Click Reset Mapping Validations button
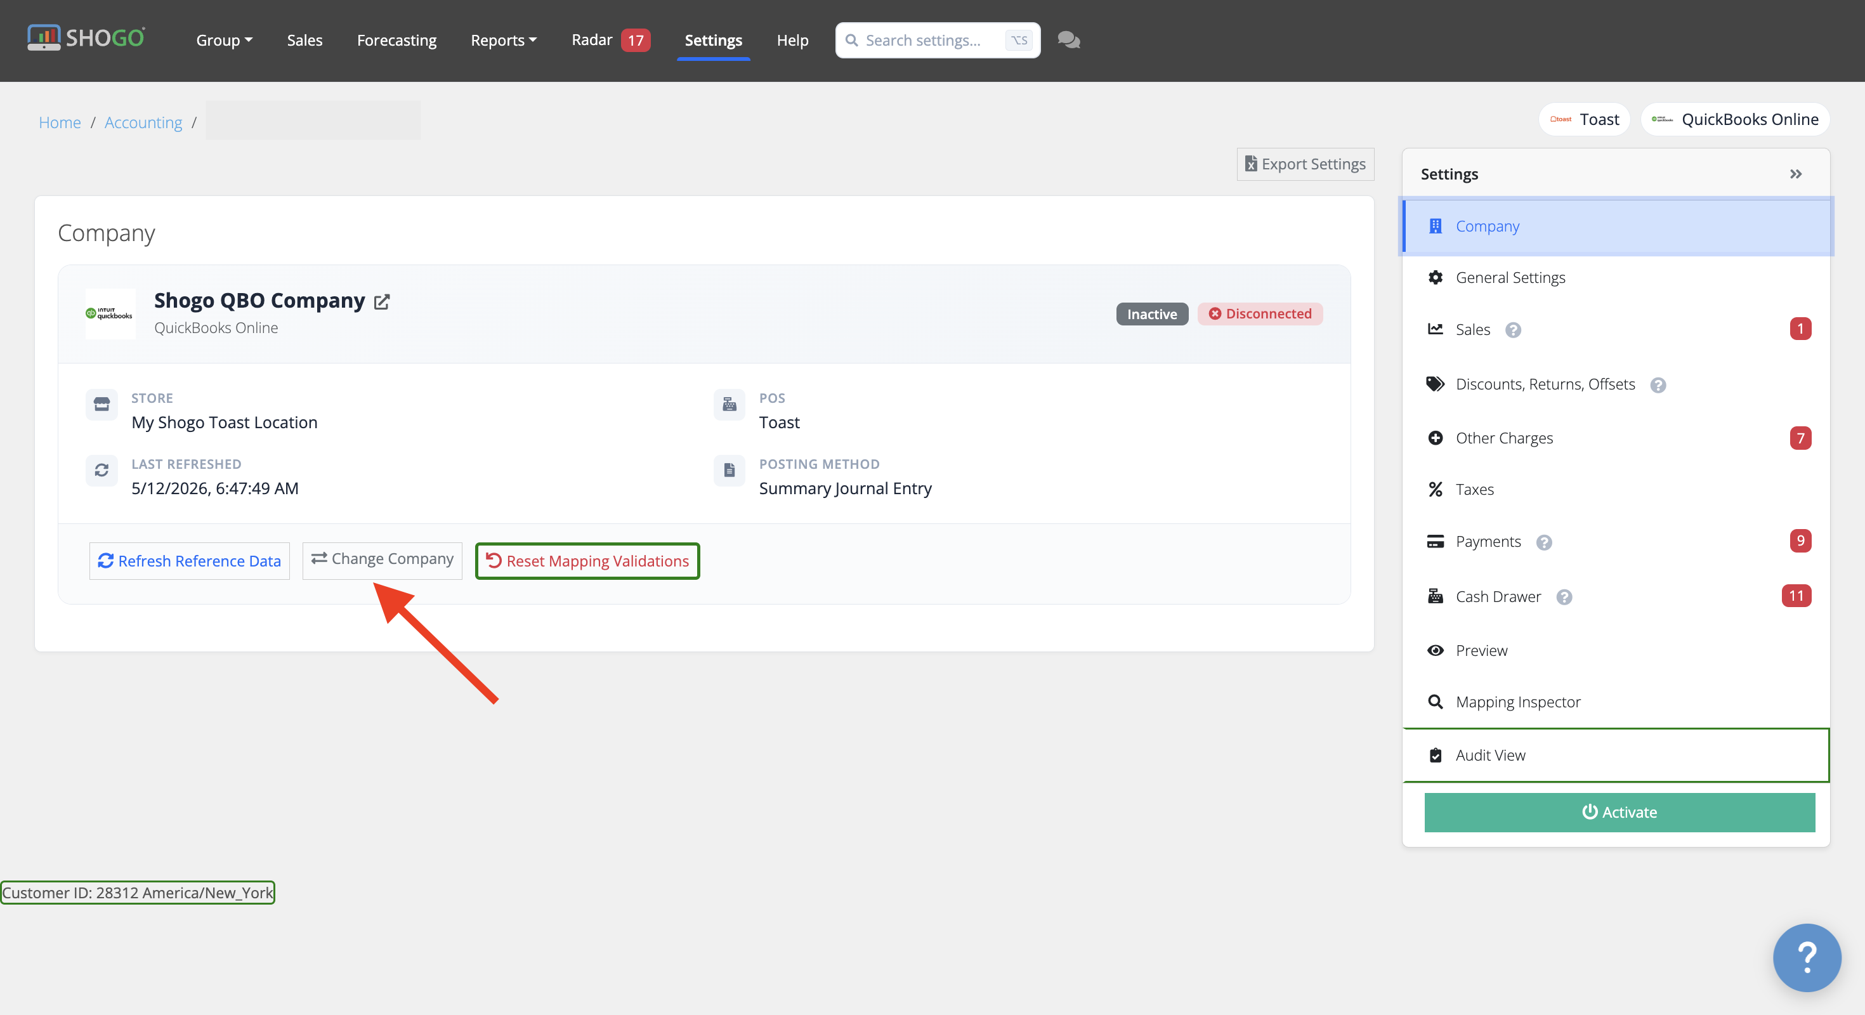 [587, 561]
